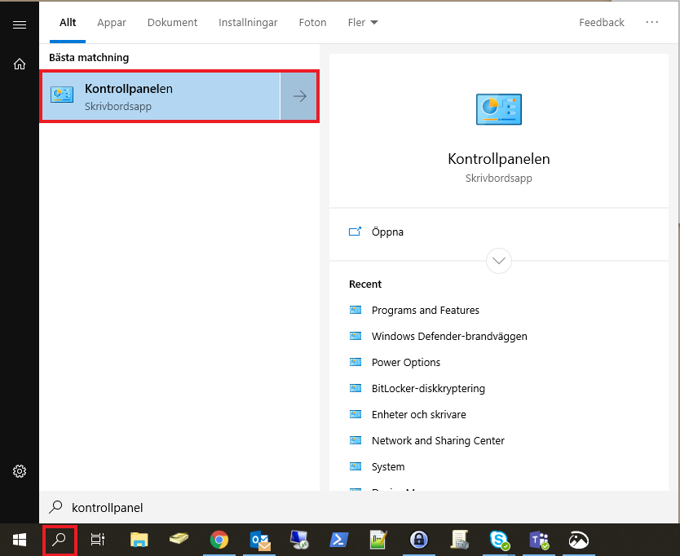Click the Bästa matchning heading
This screenshot has height=556, width=680.
tap(89, 57)
